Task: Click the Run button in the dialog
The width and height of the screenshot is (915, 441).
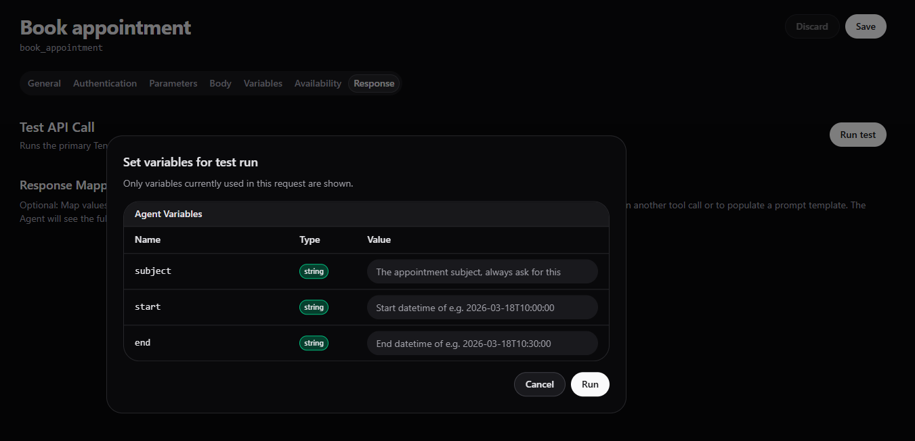Action: coord(590,384)
